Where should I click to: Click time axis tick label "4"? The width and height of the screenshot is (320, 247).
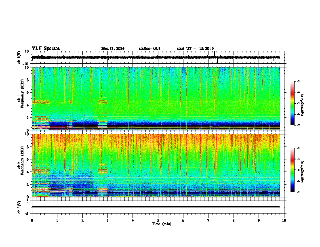[x=133, y=220]
